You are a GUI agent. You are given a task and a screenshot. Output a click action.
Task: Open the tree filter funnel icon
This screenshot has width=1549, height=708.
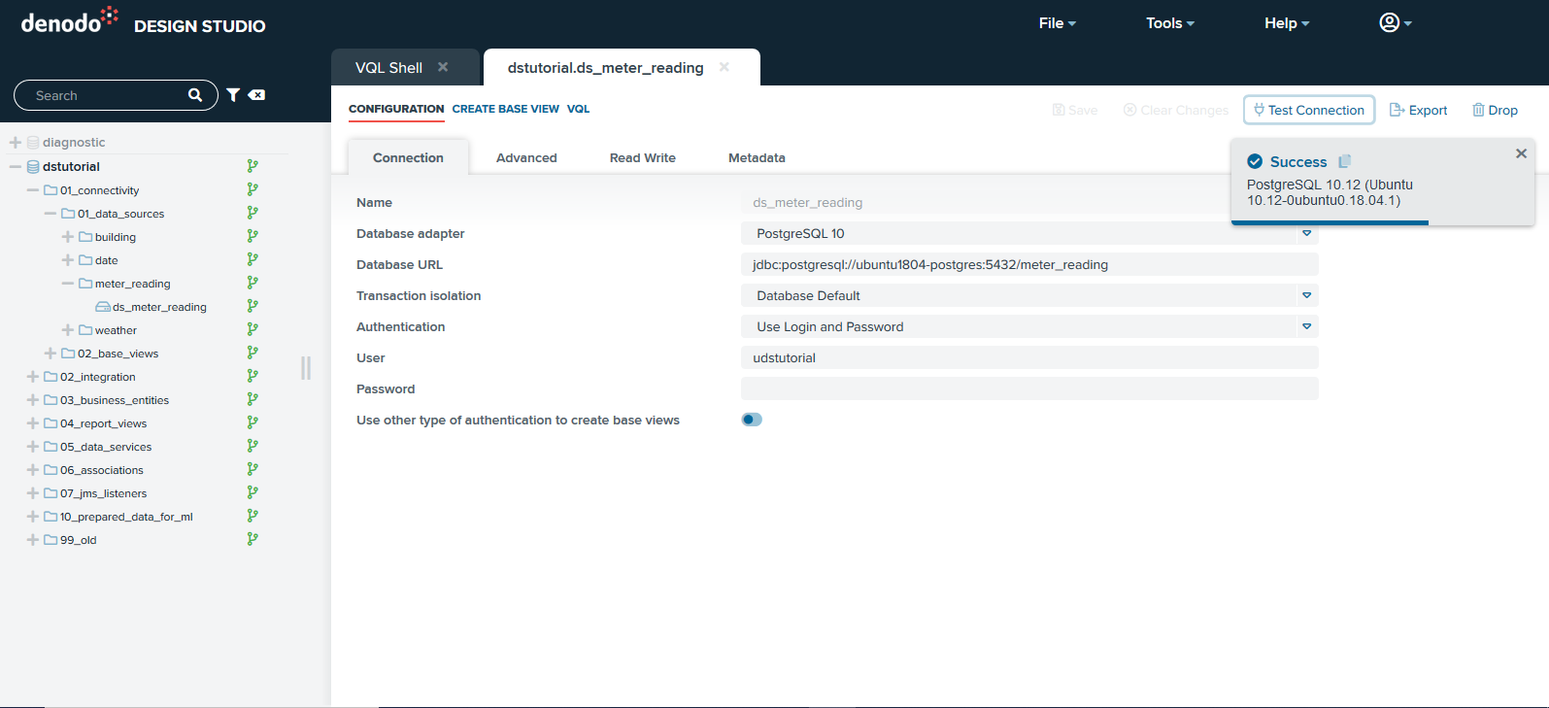(233, 95)
